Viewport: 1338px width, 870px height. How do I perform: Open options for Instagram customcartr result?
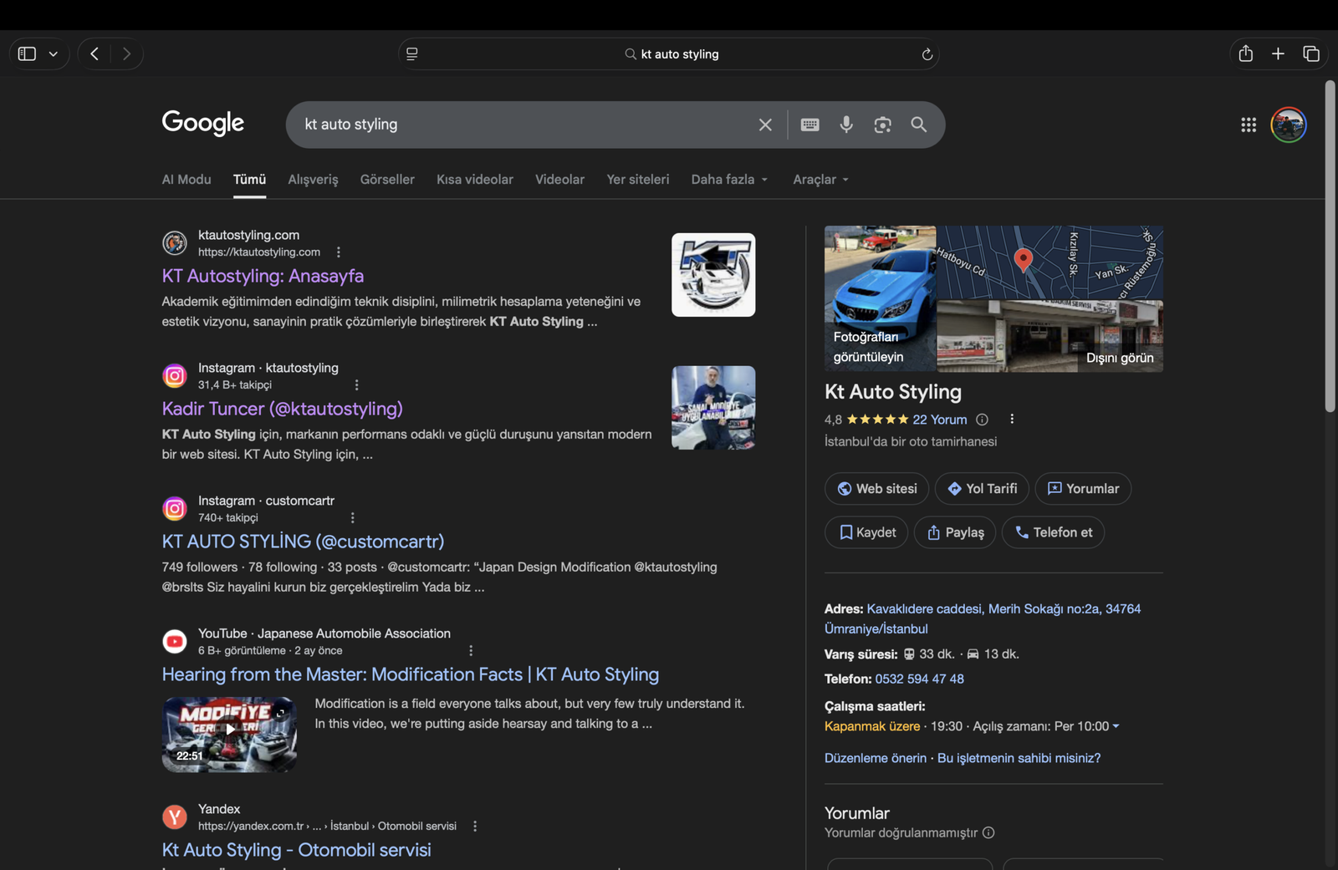tap(352, 518)
